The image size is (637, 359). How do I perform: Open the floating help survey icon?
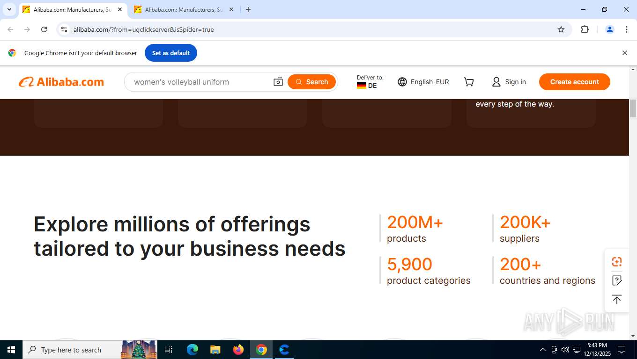[x=617, y=280]
